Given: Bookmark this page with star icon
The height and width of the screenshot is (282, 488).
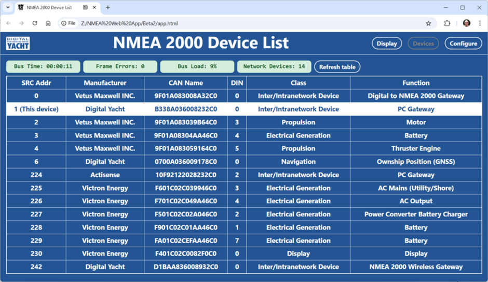Looking at the screenshot, I should point(428,23).
